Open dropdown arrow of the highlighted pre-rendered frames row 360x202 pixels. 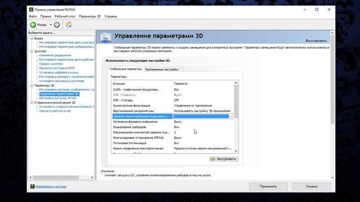click(x=232, y=116)
